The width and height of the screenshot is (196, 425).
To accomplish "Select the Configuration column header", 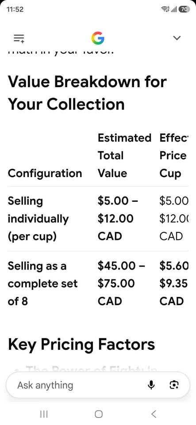I will 45,173.
